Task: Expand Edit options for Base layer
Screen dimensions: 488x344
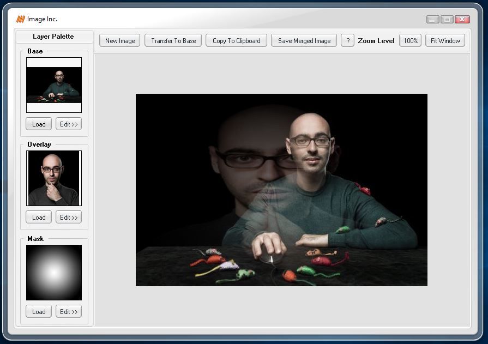Action: [x=69, y=124]
